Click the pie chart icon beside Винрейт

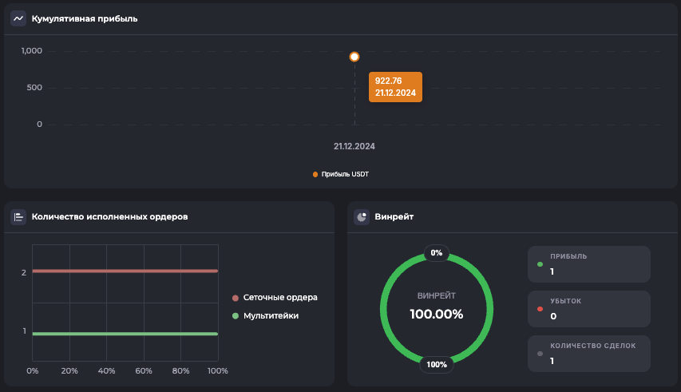click(362, 216)
